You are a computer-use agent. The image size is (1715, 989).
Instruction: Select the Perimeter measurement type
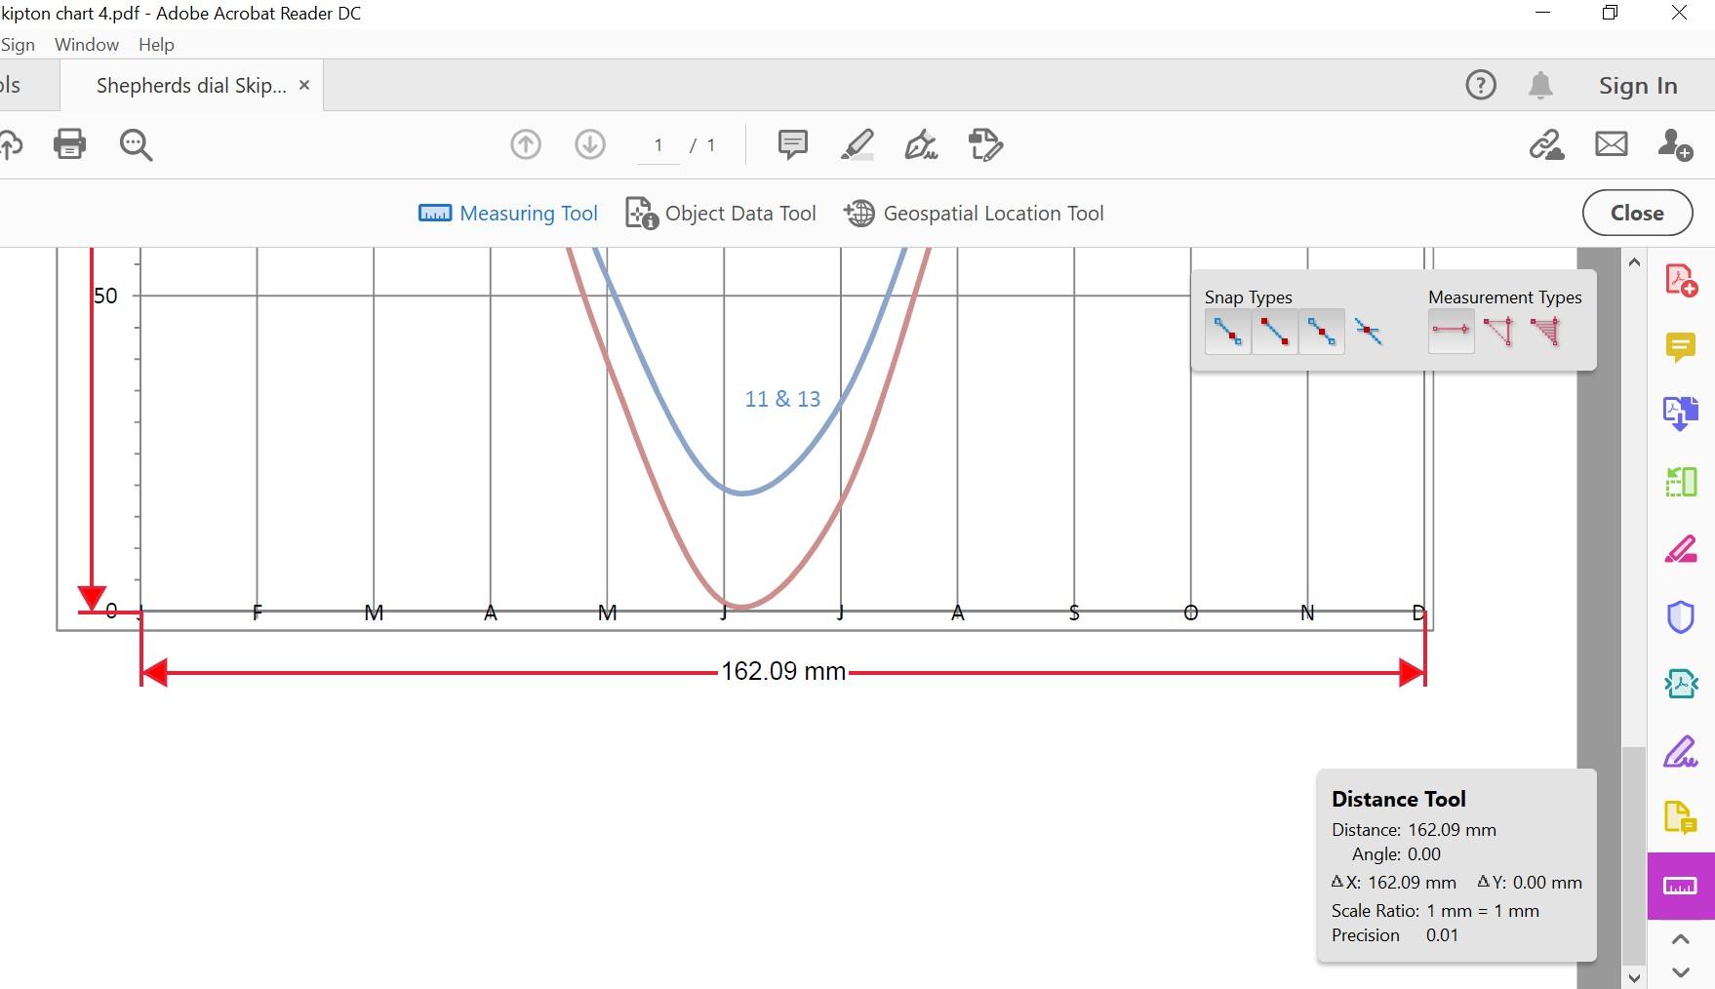tap(1498, 331)
